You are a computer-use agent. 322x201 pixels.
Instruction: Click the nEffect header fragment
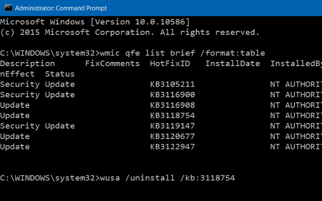(x=17, y=74)
